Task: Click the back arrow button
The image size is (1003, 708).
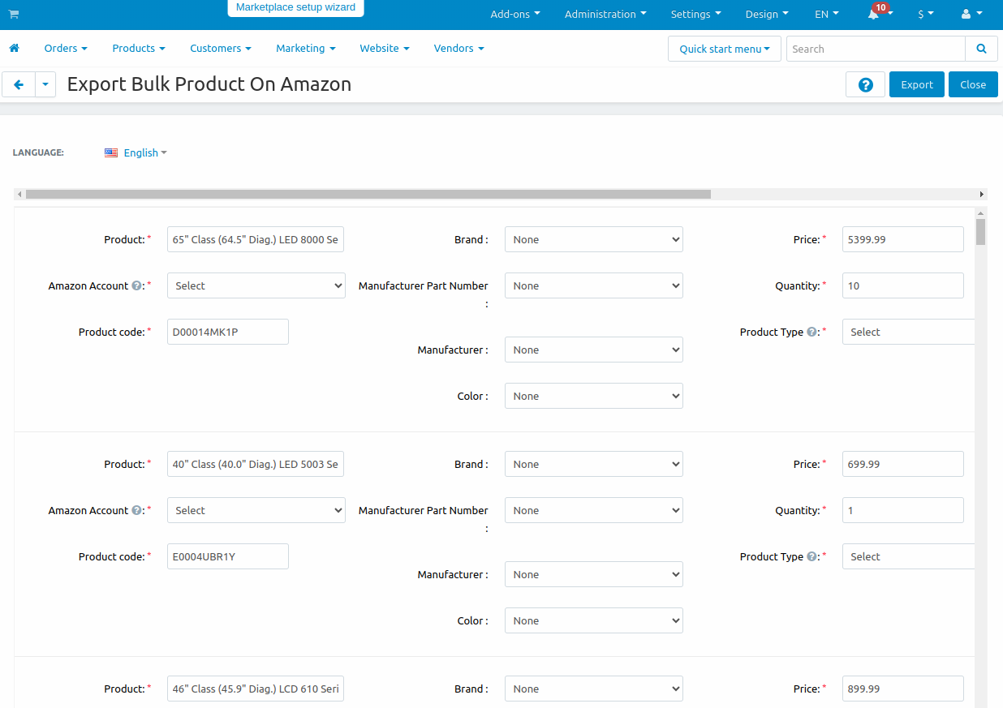Action: tap(19, 84)
